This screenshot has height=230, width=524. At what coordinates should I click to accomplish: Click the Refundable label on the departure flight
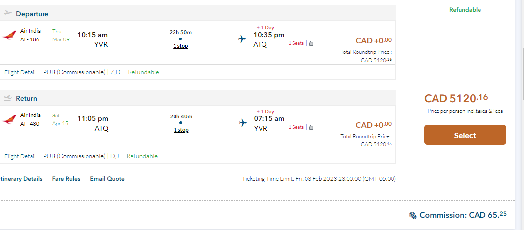(143, 72)
